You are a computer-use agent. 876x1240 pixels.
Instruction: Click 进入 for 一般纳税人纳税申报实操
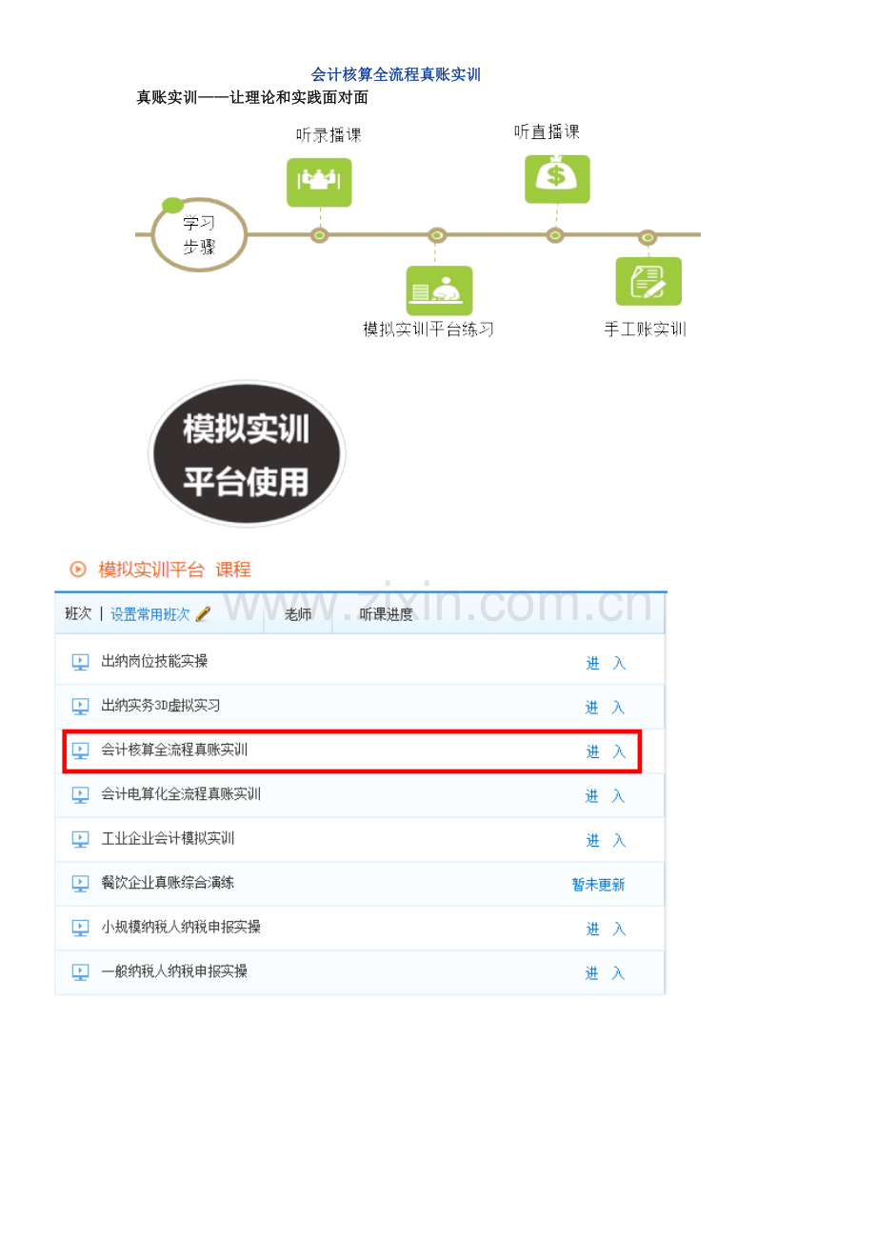[x=606, y=973]
